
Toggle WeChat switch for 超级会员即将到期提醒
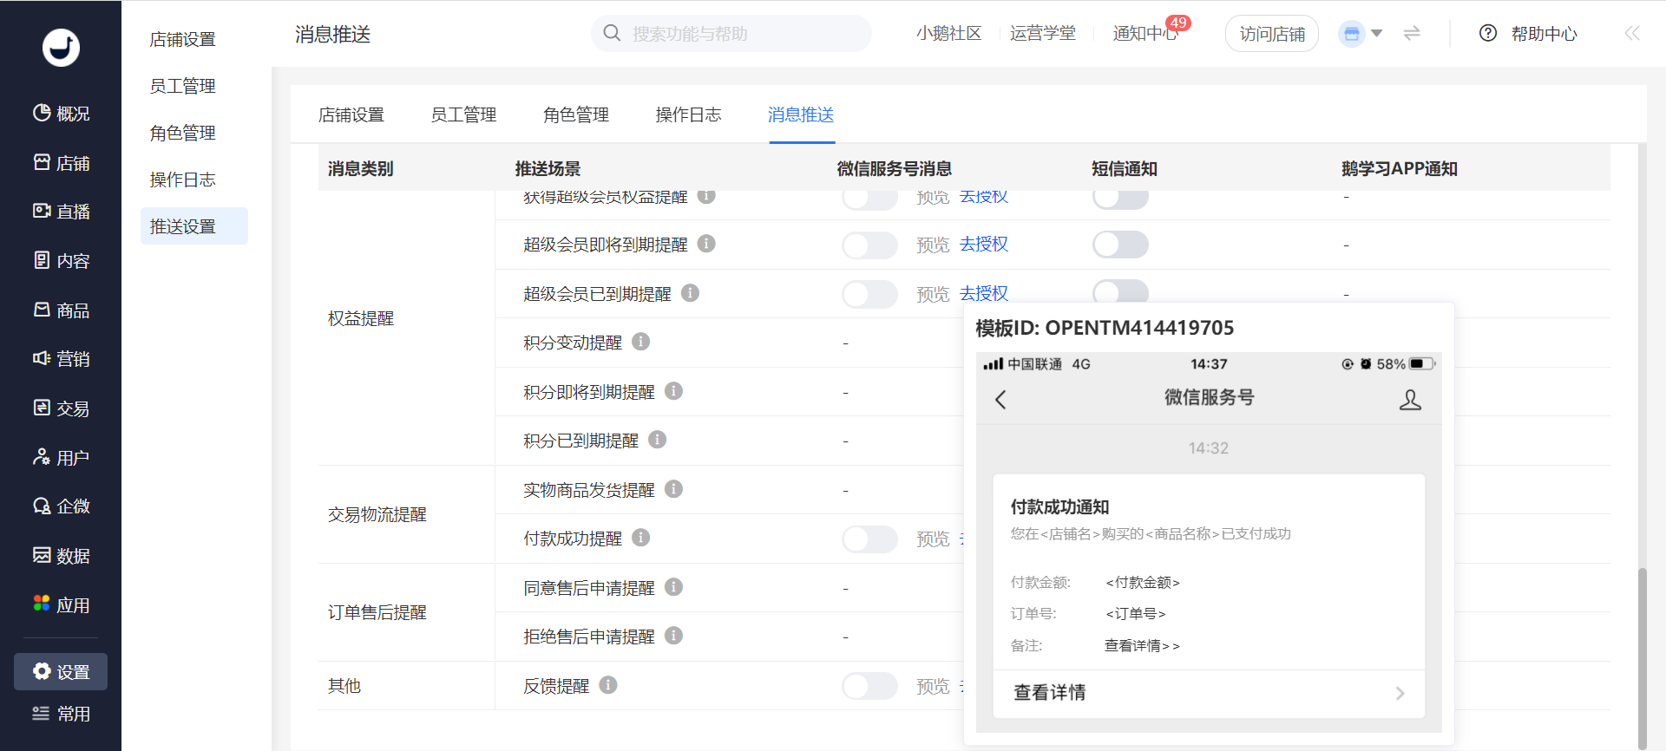[869, 245]
